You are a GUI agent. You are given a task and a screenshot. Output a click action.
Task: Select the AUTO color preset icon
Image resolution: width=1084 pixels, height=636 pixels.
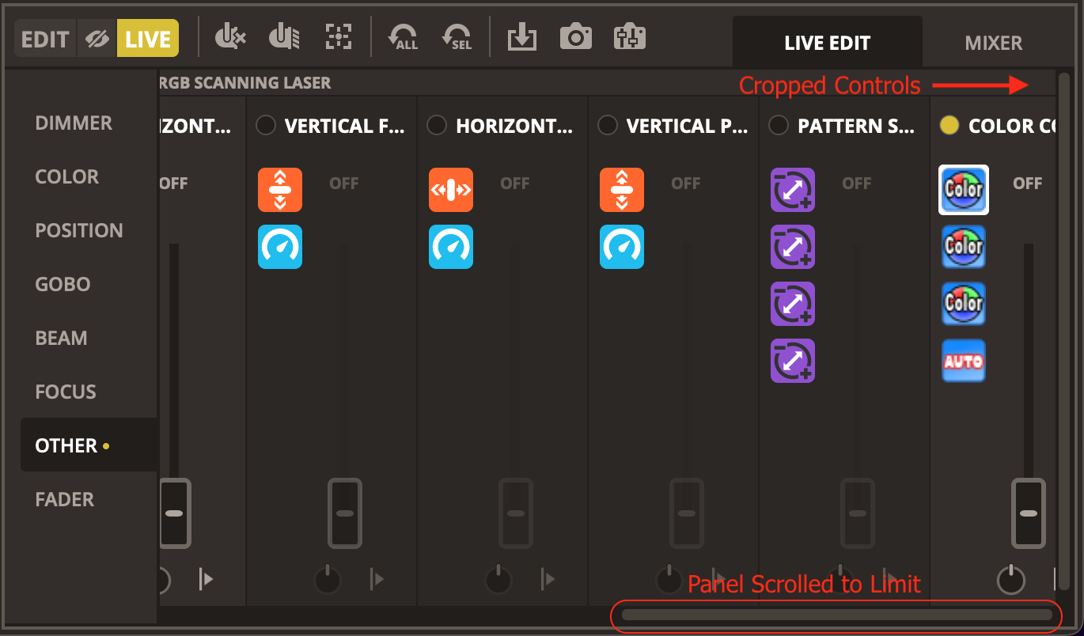[x=964, y=361]
